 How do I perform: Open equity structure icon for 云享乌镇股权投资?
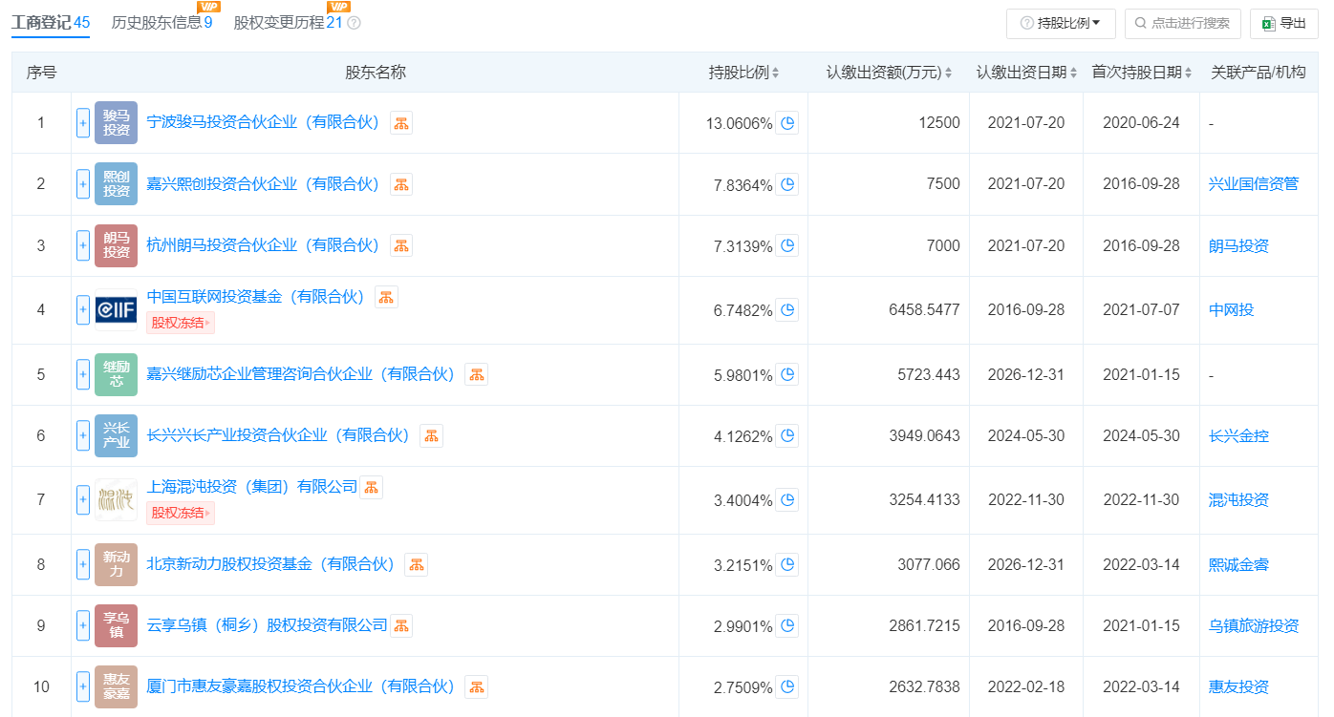click(401, 625)
